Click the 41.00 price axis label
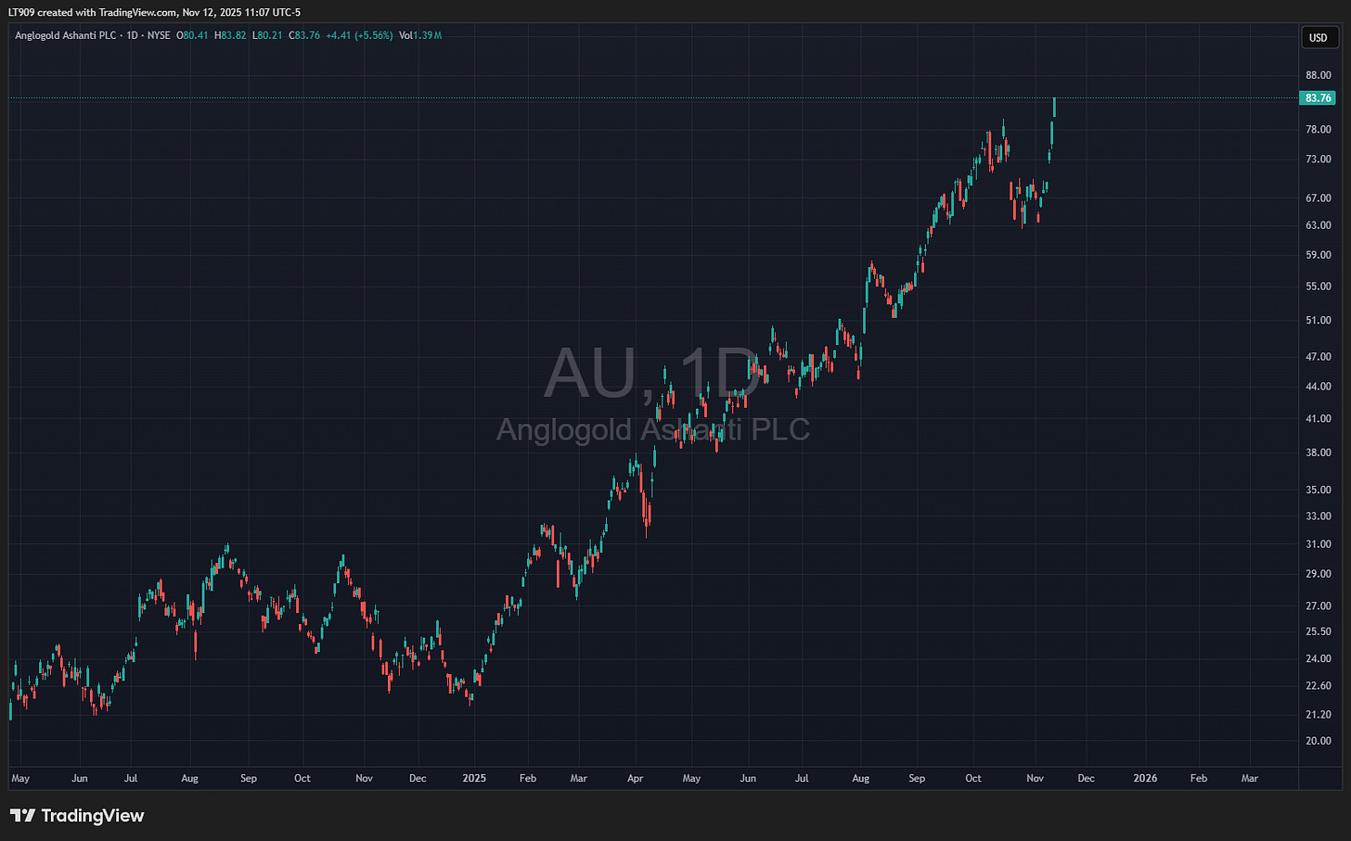 [x=1318, y=419]
